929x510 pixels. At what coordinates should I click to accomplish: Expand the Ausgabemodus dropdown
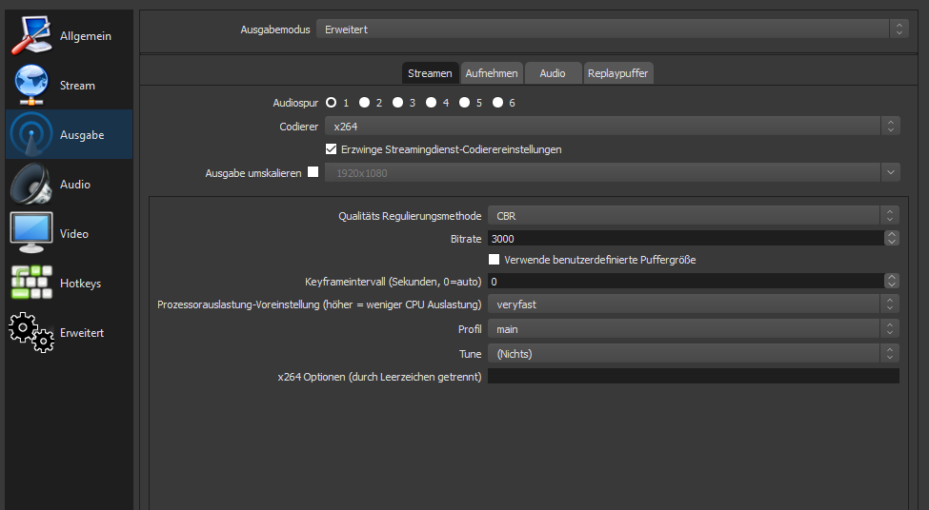(612, 29)
